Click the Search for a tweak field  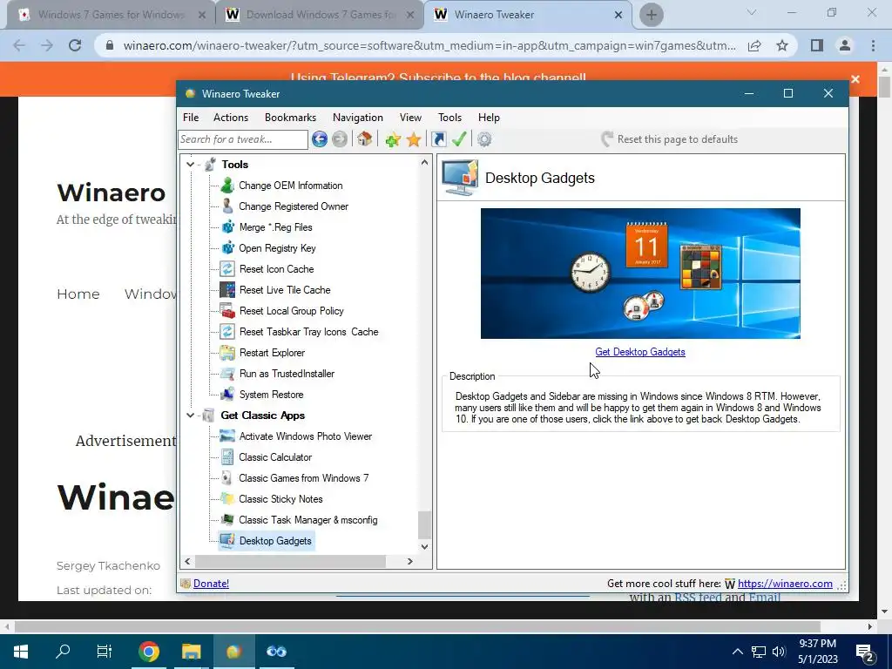[x=243, y=139]
